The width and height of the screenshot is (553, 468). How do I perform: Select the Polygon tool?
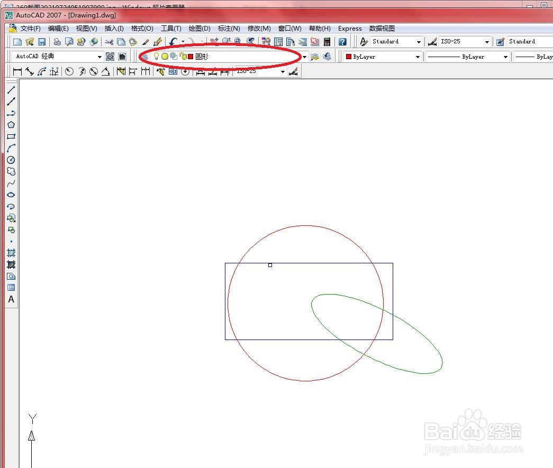tap(11, 125)
